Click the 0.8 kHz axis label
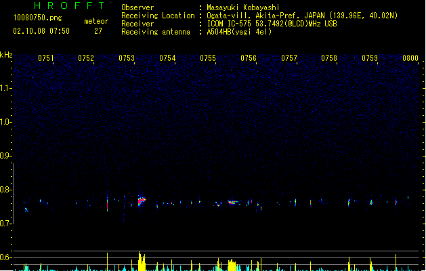The width and height of the screenshot is (426, 271). pyautogui.click(x=6, y=190)
